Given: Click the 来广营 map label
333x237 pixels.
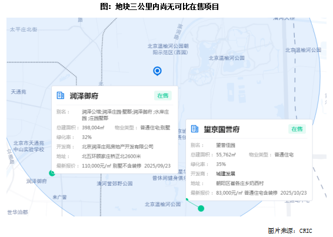Looking at the screenshot, I should pos(59,197).
